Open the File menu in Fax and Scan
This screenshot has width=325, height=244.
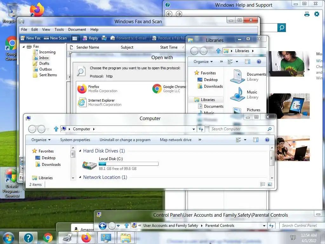[x=24, y=30]
